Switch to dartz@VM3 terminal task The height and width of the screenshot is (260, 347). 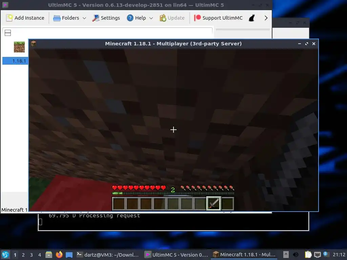click(108, 255)
